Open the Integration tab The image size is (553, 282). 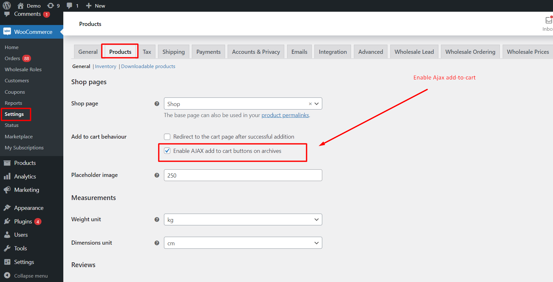[x=333, y=52]
